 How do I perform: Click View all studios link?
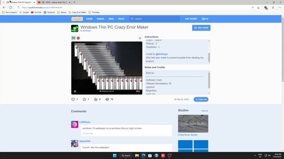[205, 111]
